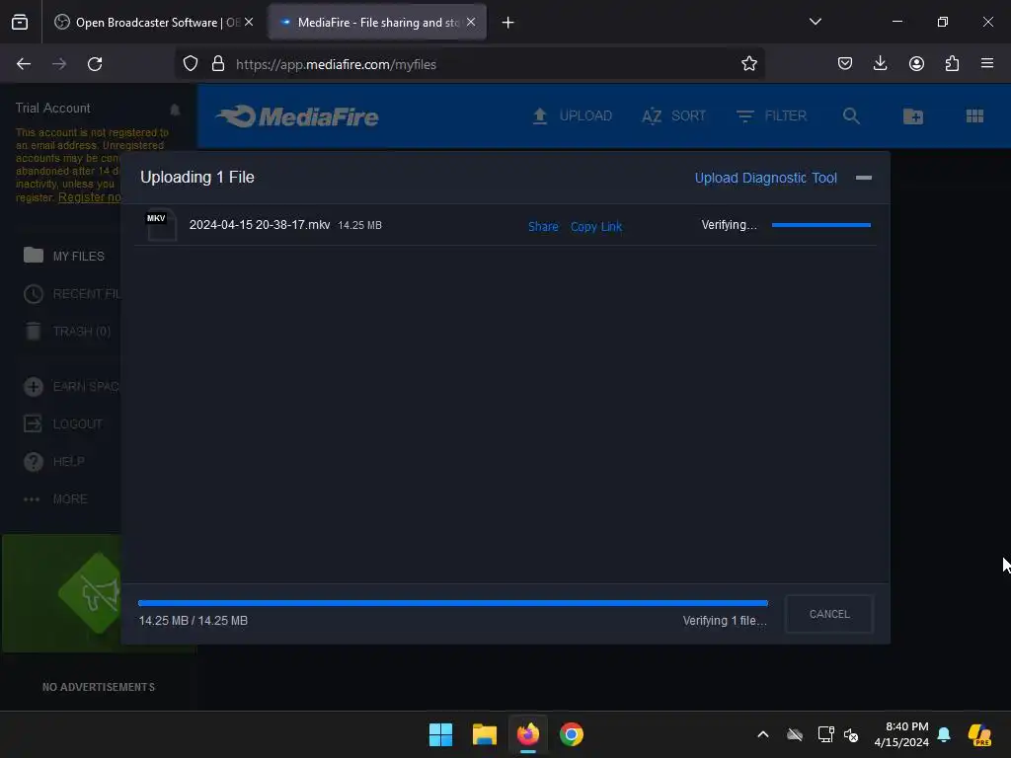Open Trash (0) in sidebar
1011x758 pixels.
(68, 332)
